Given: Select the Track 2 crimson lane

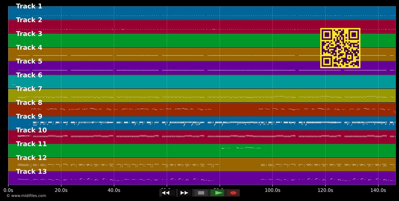Looking at the screenshot, I should 29,20.
